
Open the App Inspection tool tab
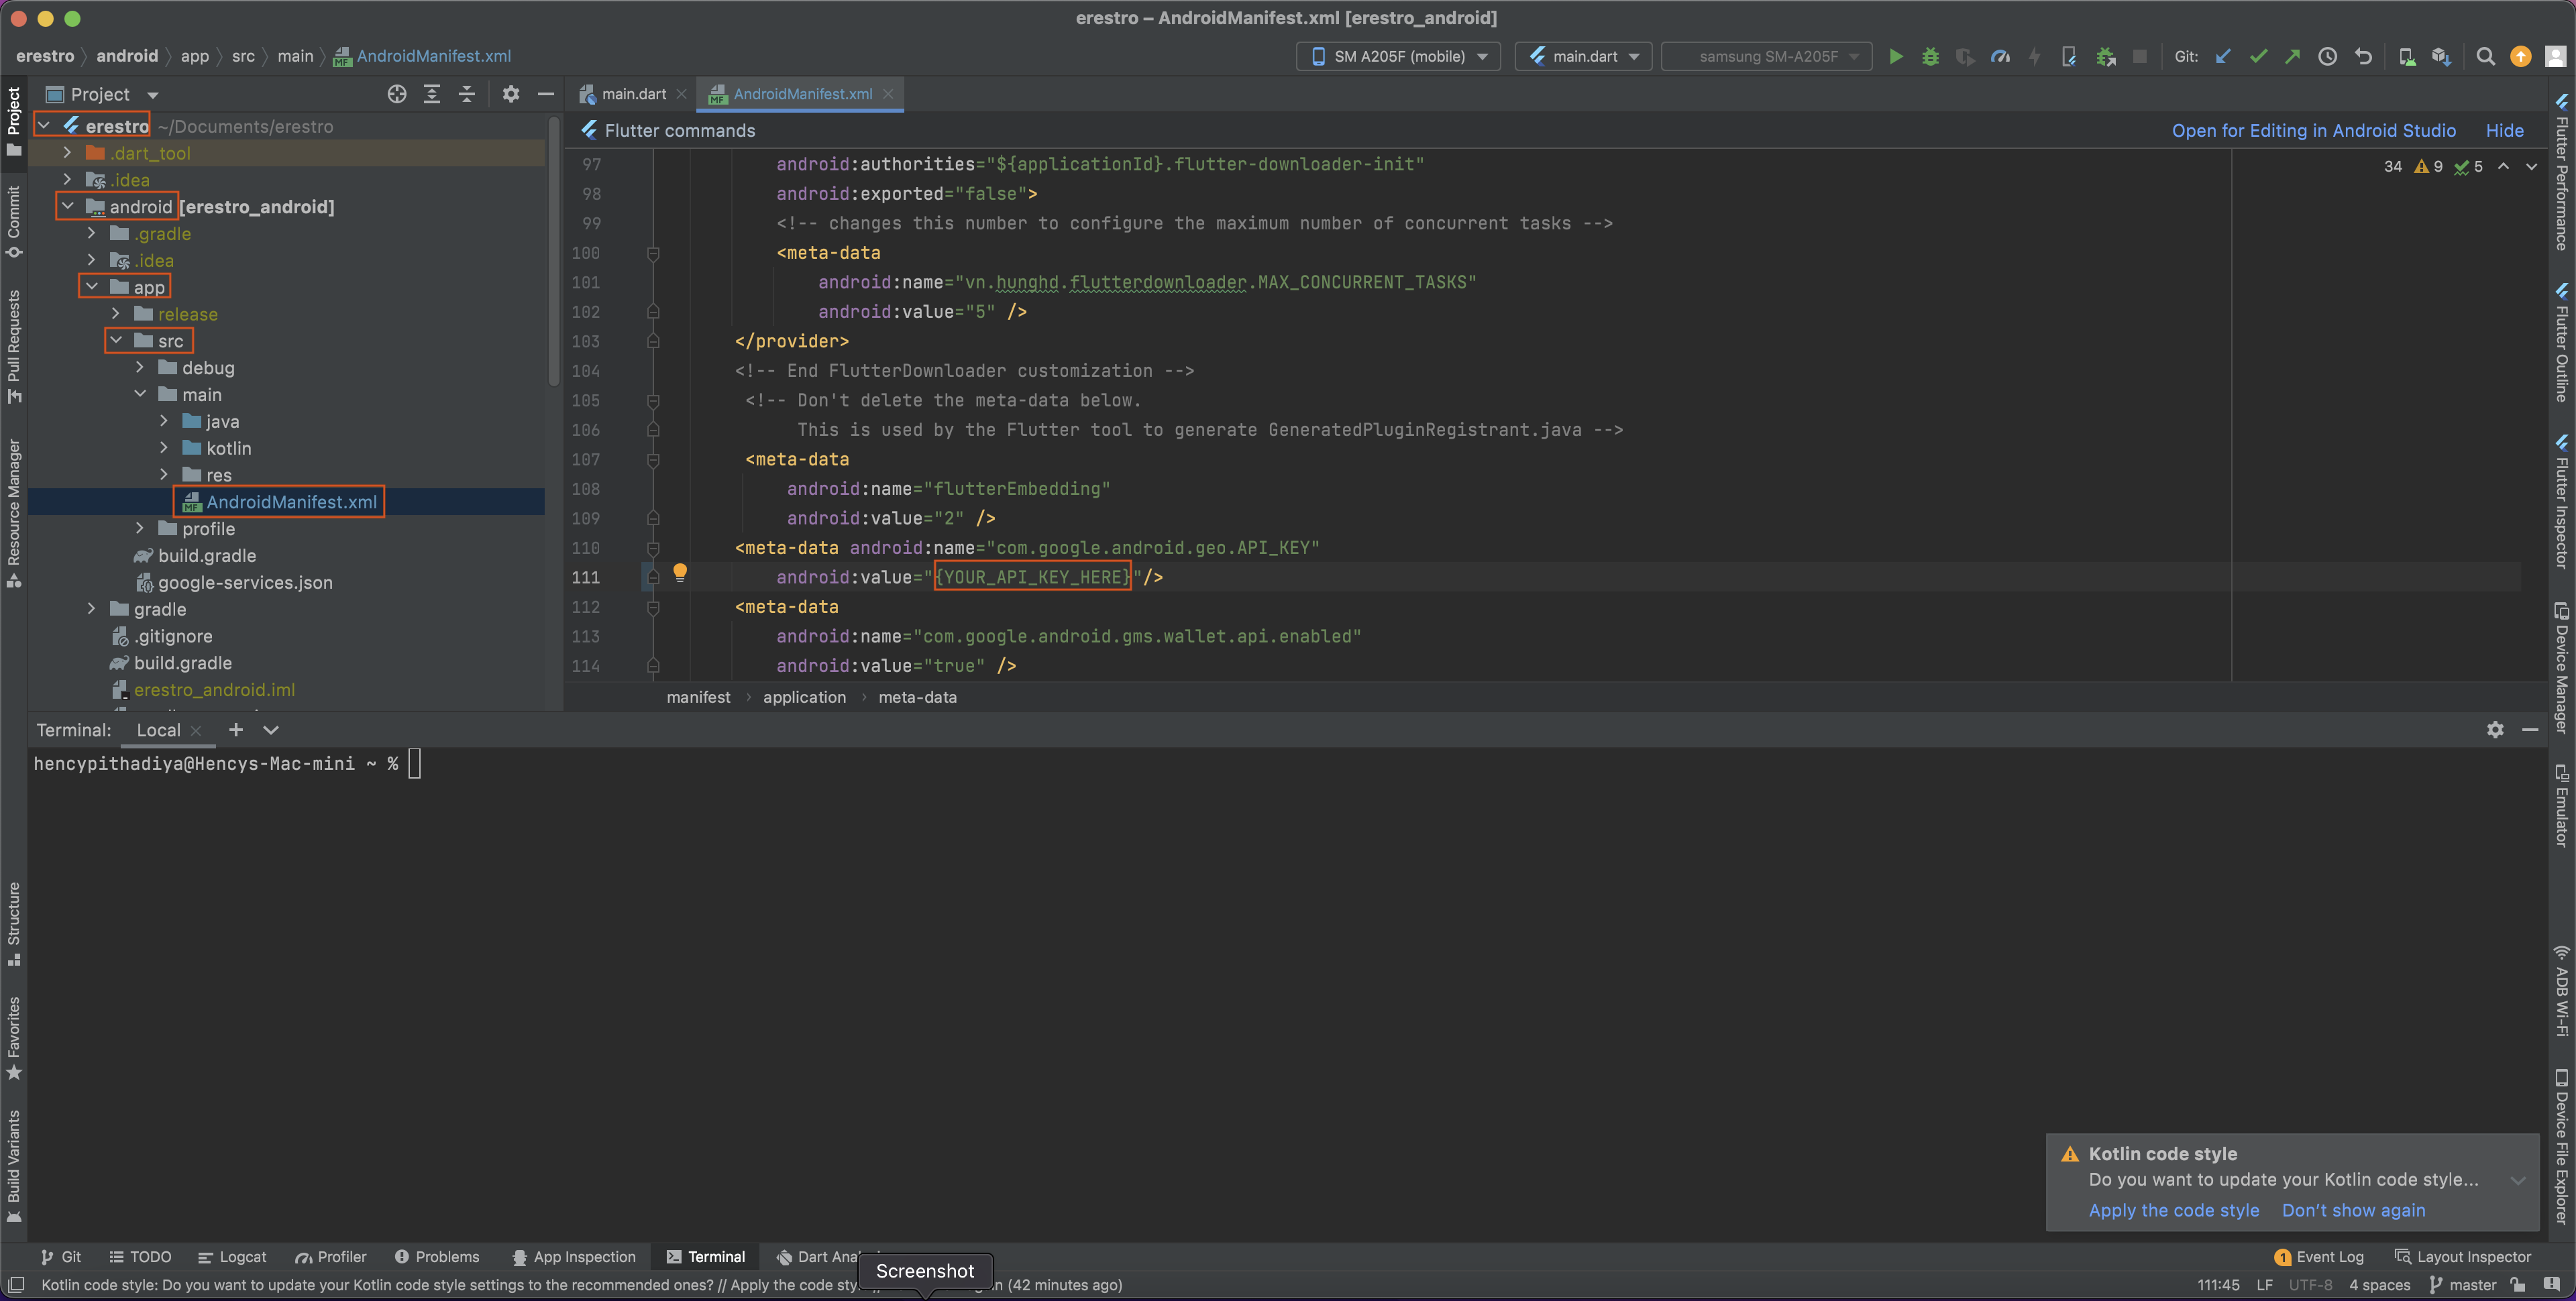pyautogui.click(x=574, y=1257)
